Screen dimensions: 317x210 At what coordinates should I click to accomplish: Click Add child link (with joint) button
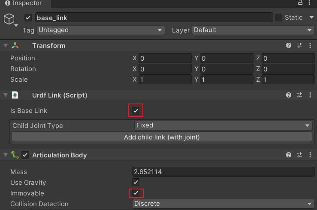click(x=162, y=137)
